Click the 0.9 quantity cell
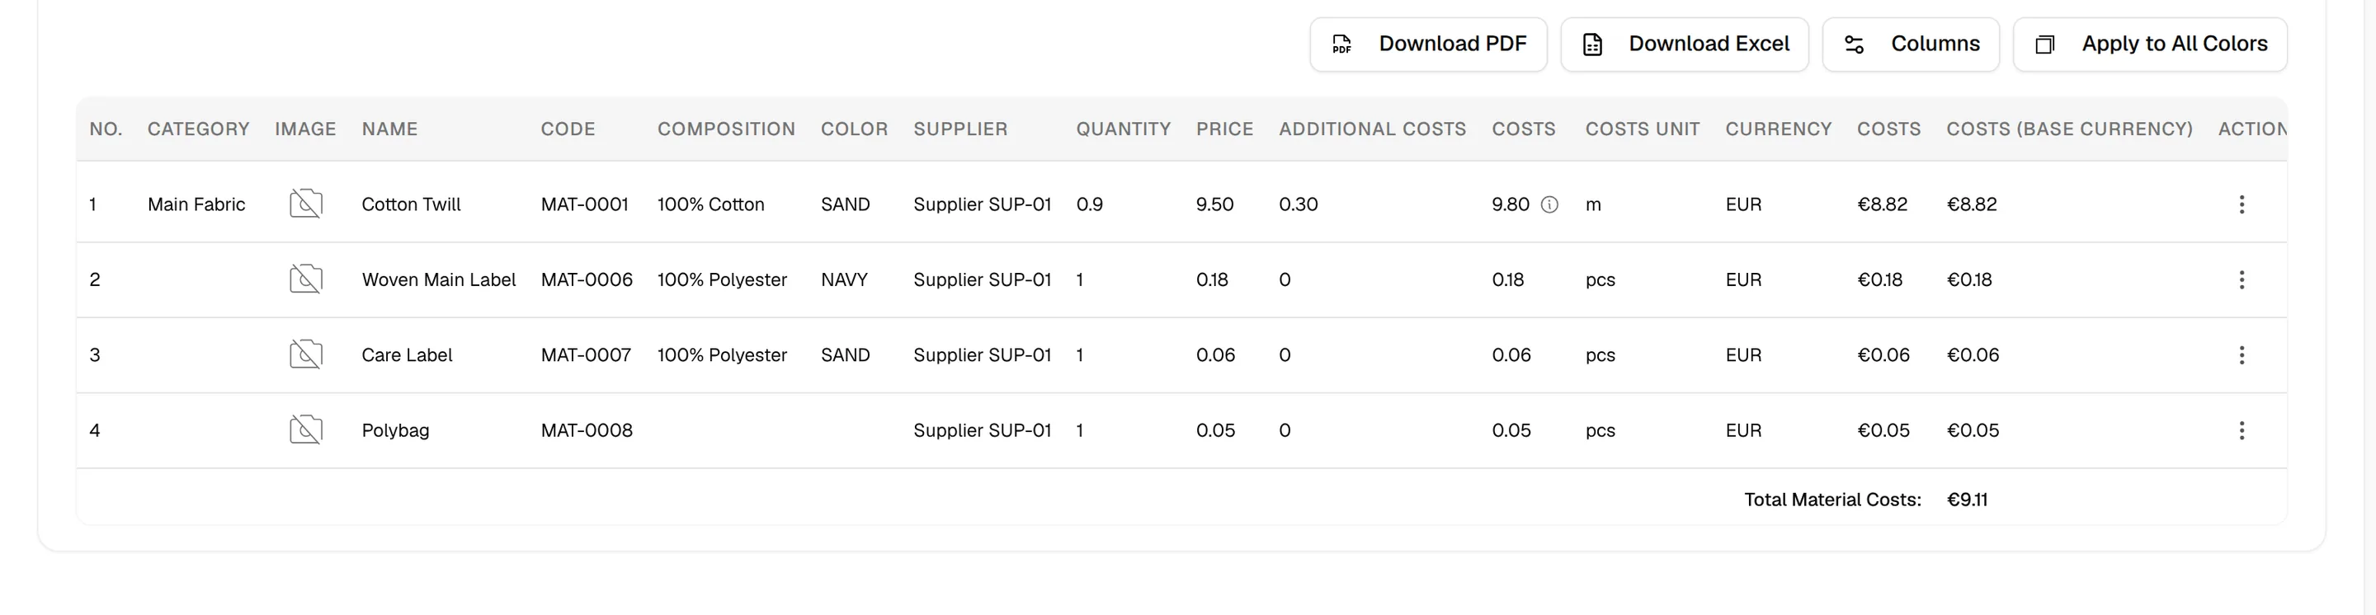 click(1089, 204)
